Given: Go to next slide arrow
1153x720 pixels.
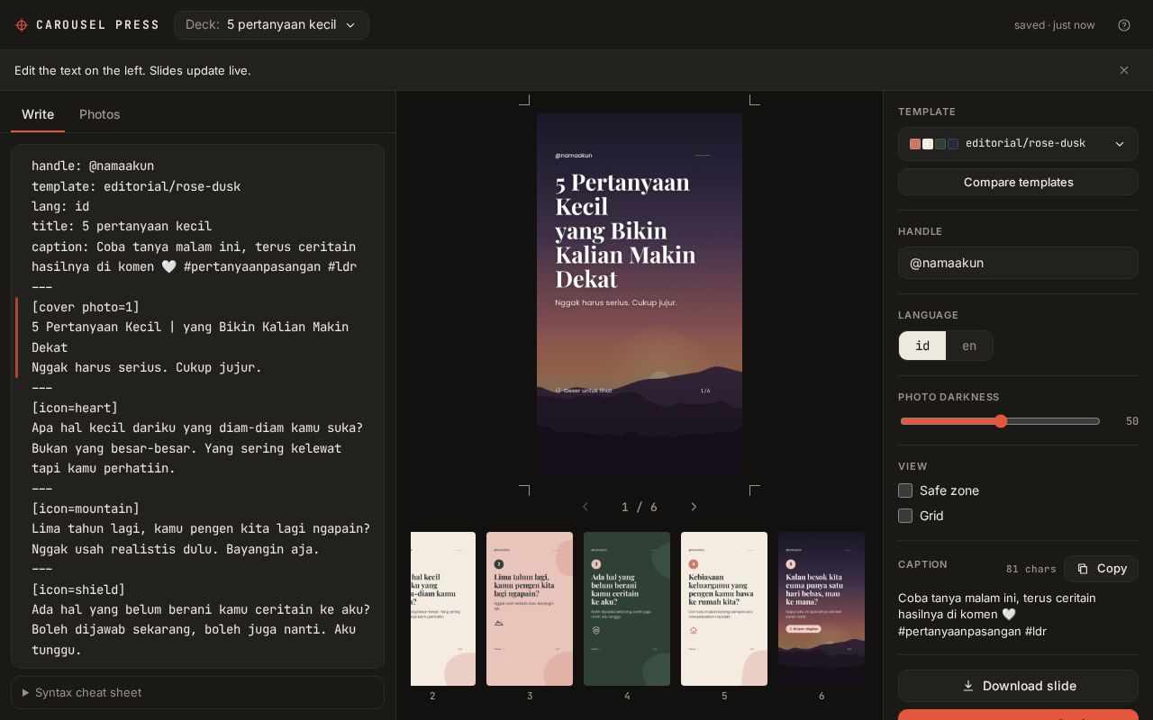Looking at the screenshot, I should coord(694,507).
